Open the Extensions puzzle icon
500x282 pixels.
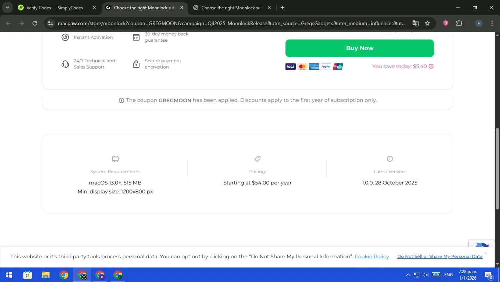pyautogui.click(x=459, y=23)
